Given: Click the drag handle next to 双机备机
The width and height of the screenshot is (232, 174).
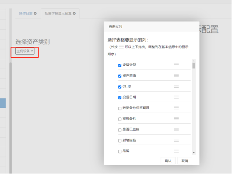Looking at the screenshot, I should coord(176,119).
